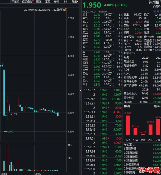Collapse the side panel with arrow handle

(80, 90)
